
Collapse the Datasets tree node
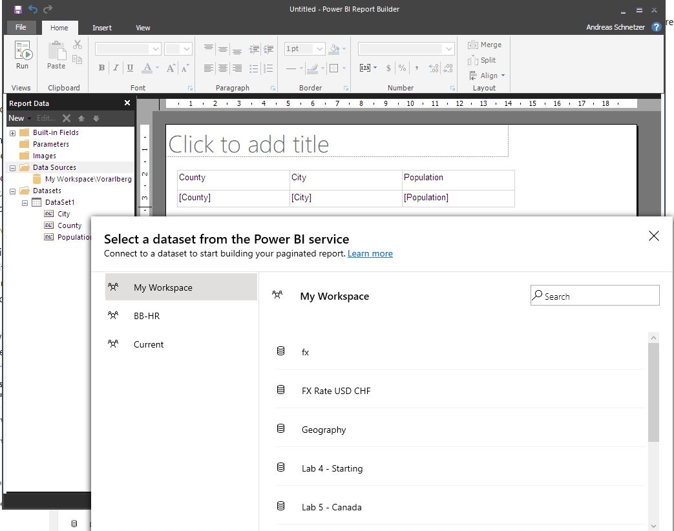point(12,191)
